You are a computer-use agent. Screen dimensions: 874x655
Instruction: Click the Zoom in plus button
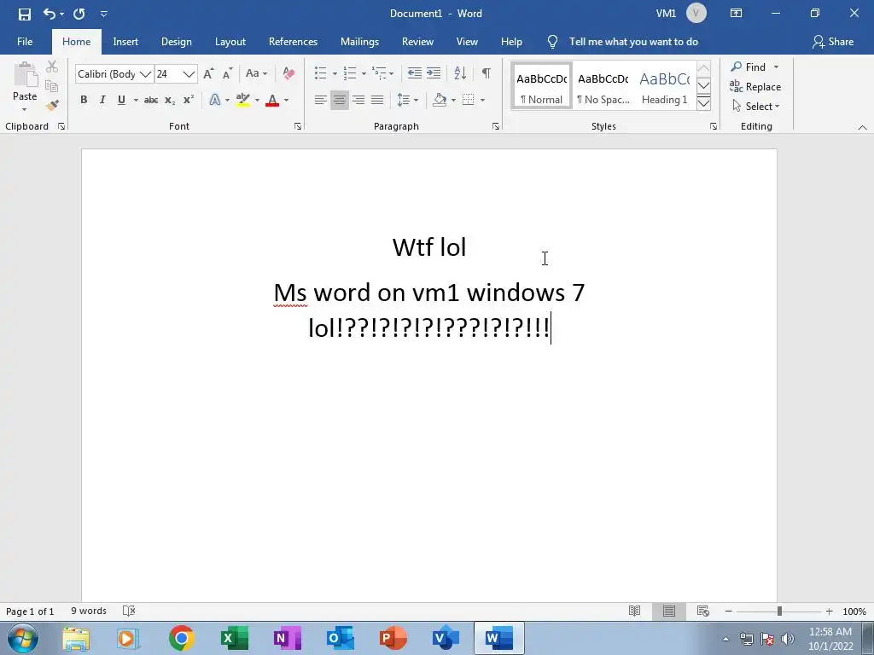coord(829,611)
